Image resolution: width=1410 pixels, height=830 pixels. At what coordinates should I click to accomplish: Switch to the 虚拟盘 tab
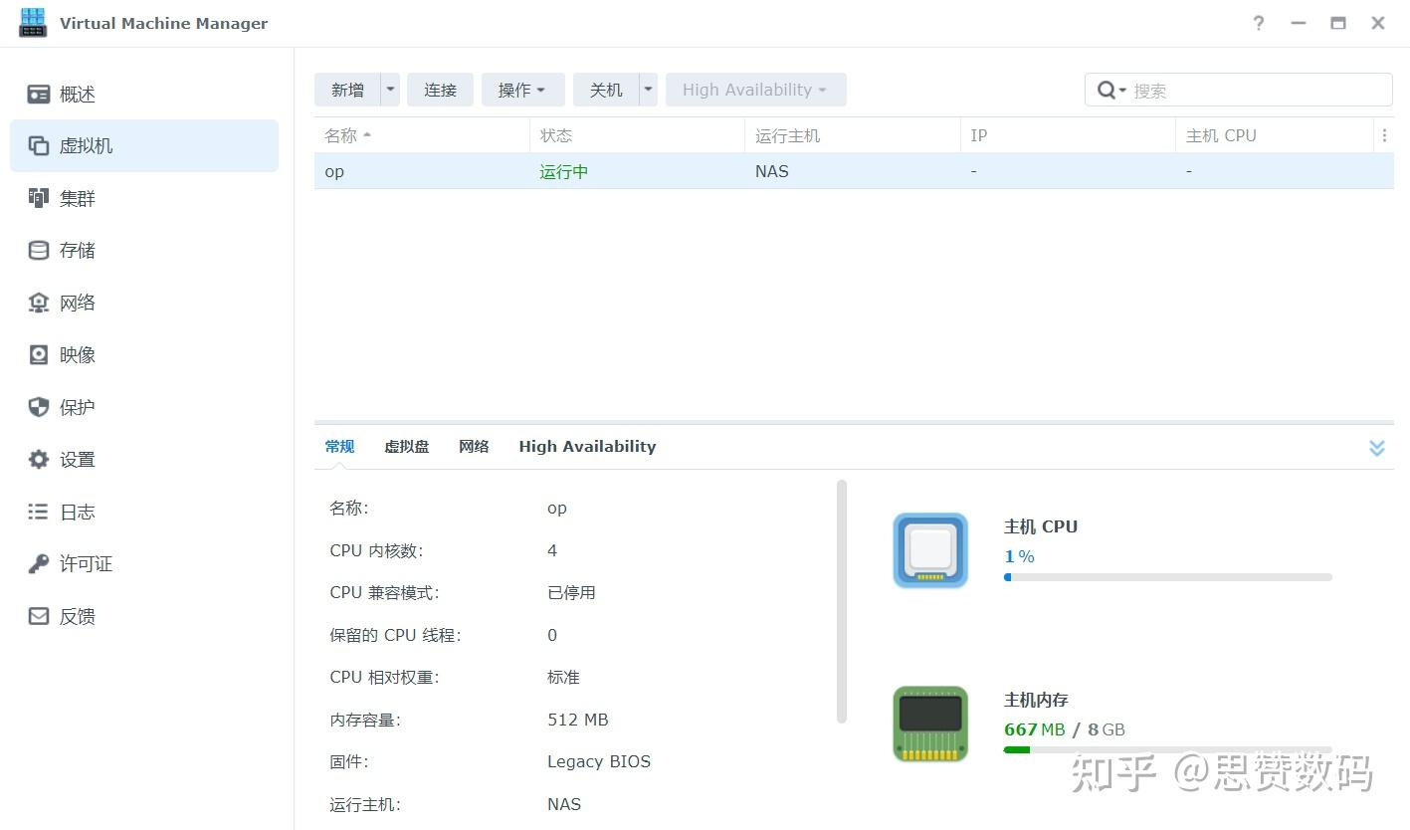point(407,447)
